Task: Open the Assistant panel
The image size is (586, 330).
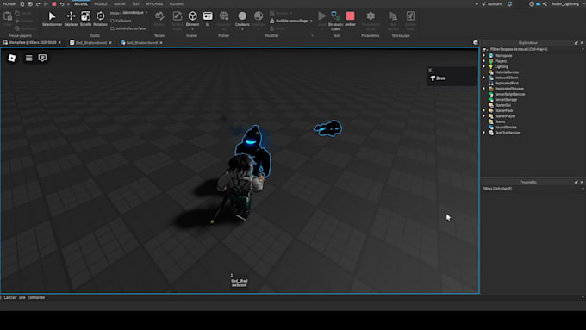Action: [491, 3]
